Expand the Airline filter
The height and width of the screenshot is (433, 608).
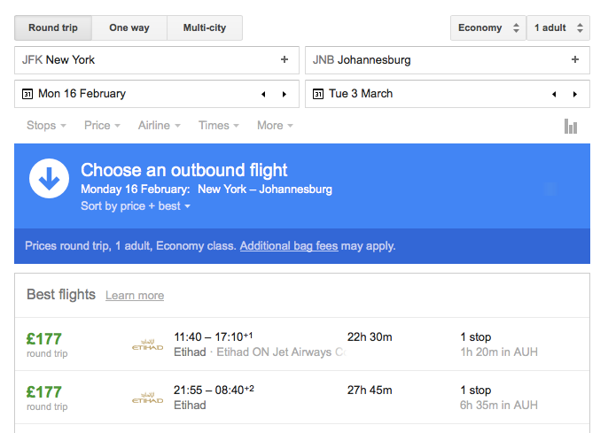click(159, 126)
